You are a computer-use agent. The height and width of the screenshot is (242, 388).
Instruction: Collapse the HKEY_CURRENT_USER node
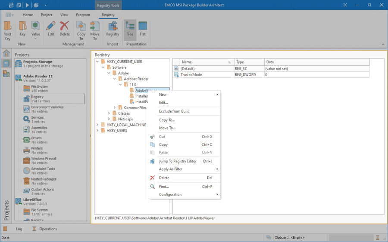pyautogui.click(x=97, y=61)
